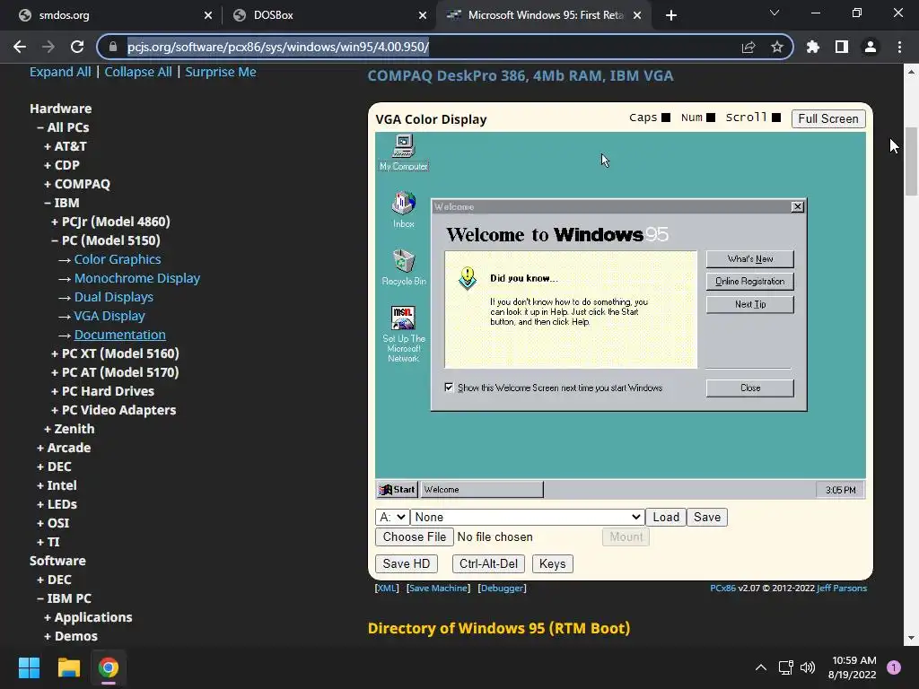Expand the CDP tree node
Viewport: 919px width, 689px height.
pyautogui.click(x=62, y=165)
